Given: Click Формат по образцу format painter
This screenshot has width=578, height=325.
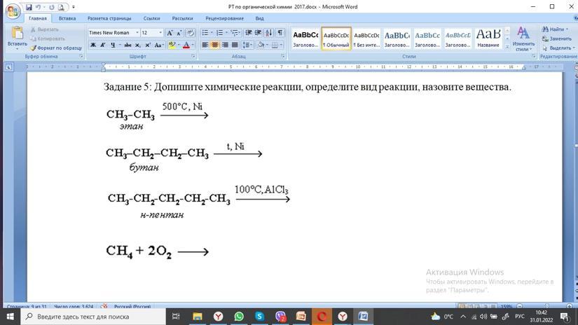Looking at the screenshot, I should [56, 48].
